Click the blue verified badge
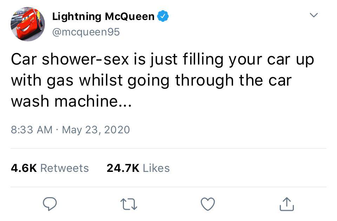 coord(163,16)
